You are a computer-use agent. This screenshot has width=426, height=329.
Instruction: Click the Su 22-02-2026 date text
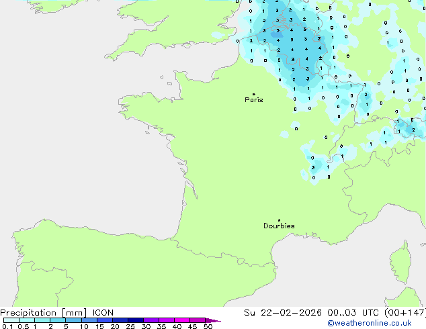coord(283,313)
